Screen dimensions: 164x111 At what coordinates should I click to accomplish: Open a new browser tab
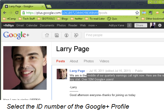click(x=49, y=6)
